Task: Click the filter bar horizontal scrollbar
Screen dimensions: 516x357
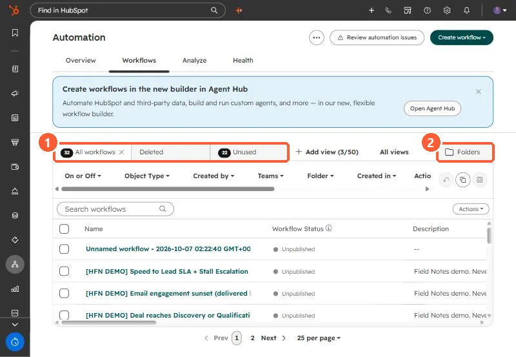Action: [x=168, y=189]
